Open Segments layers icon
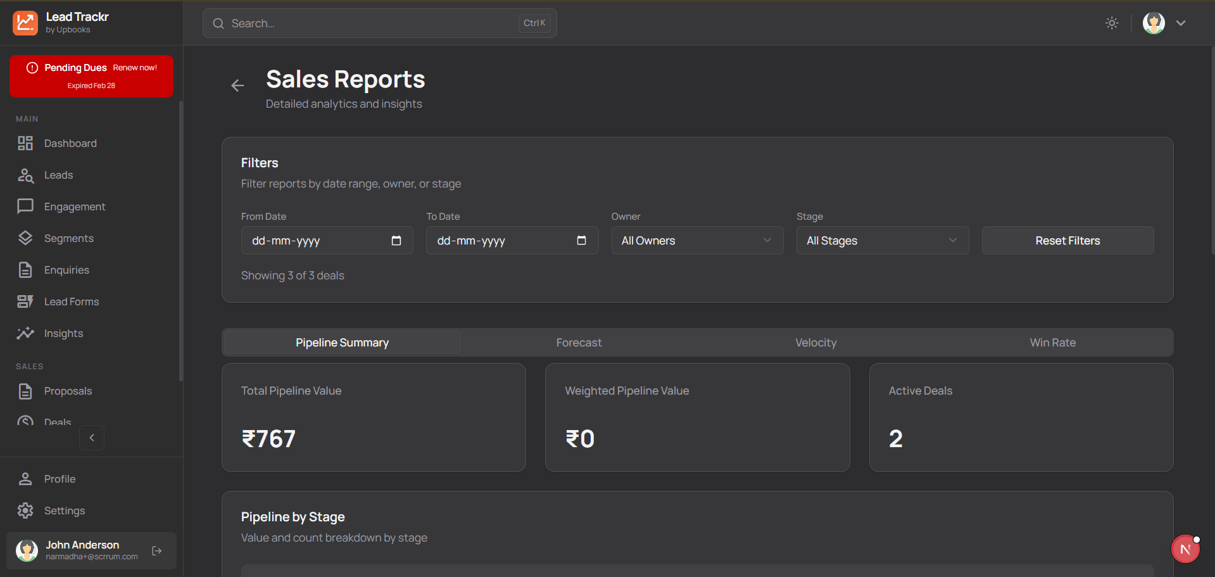Image resolution: width=1215 pixels, height=577 pixels. (25, 238)
